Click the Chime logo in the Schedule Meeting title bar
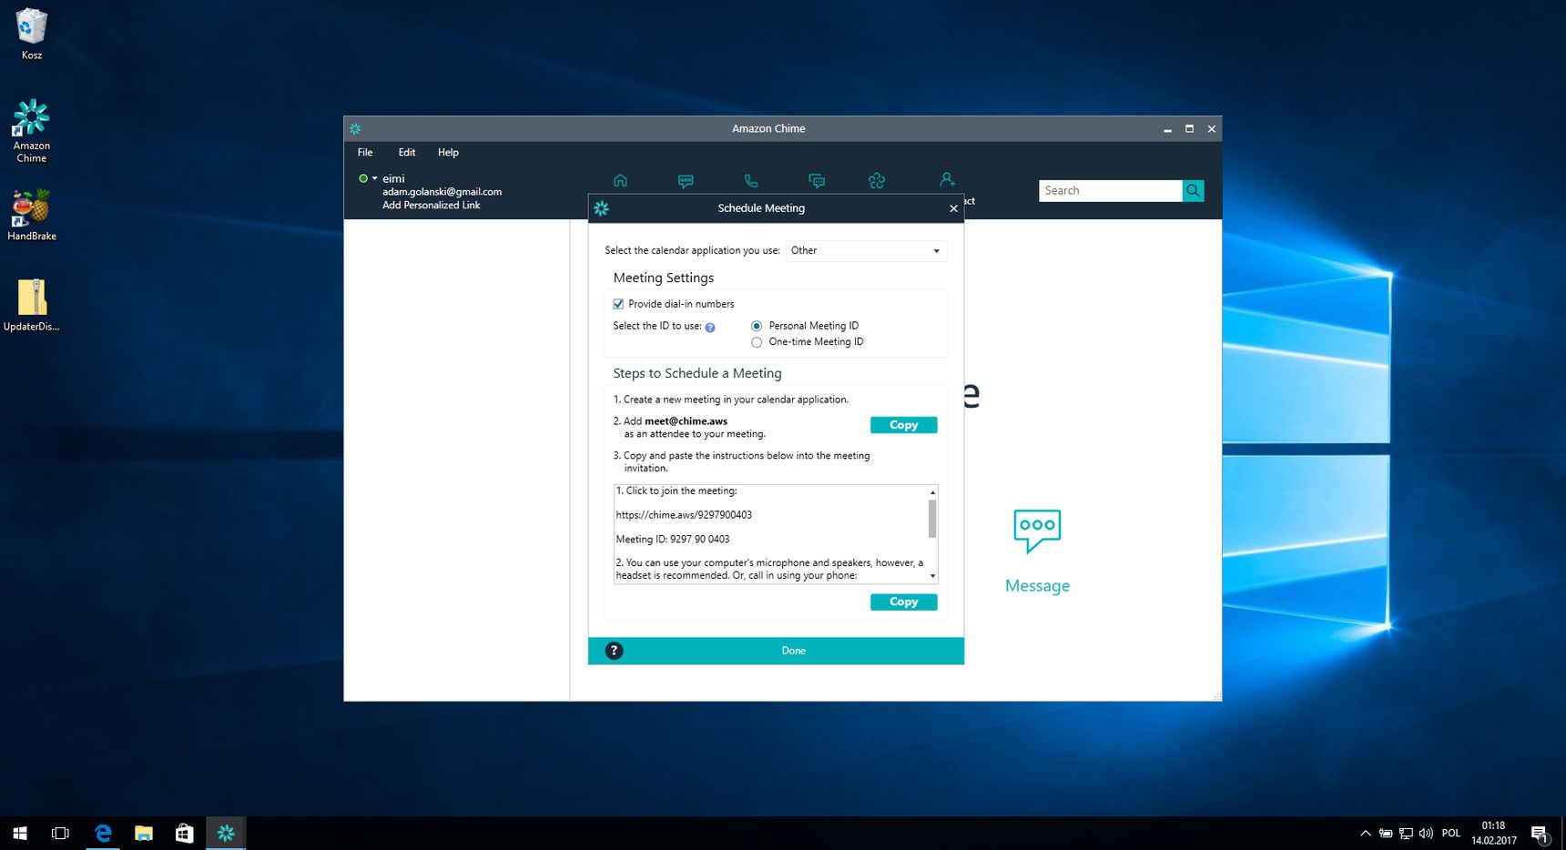This screenshot has width=1566, height=850. click(601, 208)
